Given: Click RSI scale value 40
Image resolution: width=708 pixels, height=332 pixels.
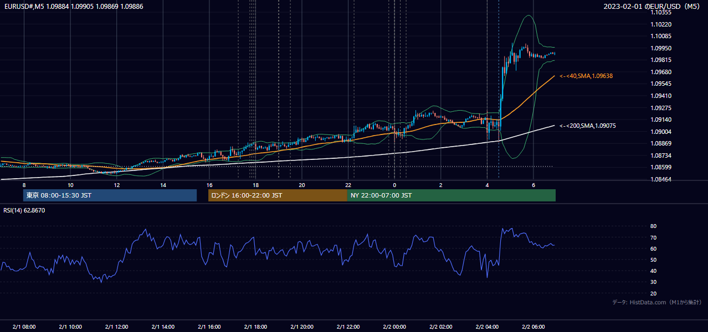Looking at the screenshot, I should pos(653,271).
